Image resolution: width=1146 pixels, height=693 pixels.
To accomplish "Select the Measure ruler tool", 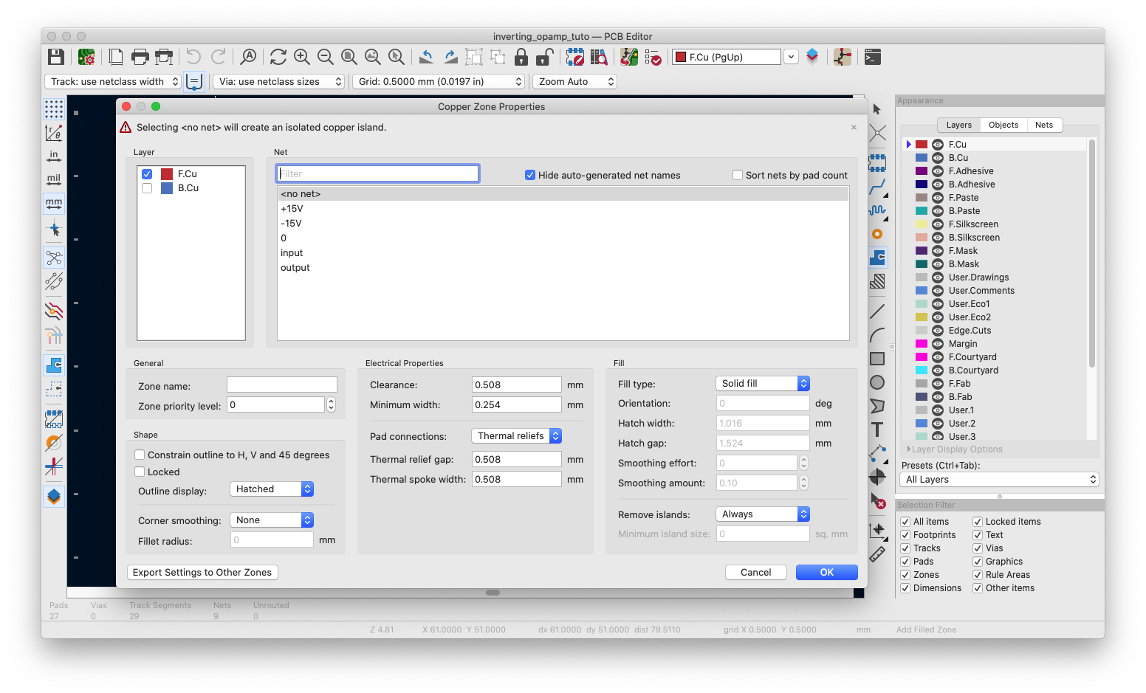I will [877, 554].
